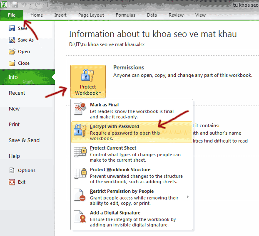The width and height of the screenshot is (259, 236).
Task: Click the Encrypt with Password lock icon
Action: tap(80, 130)
